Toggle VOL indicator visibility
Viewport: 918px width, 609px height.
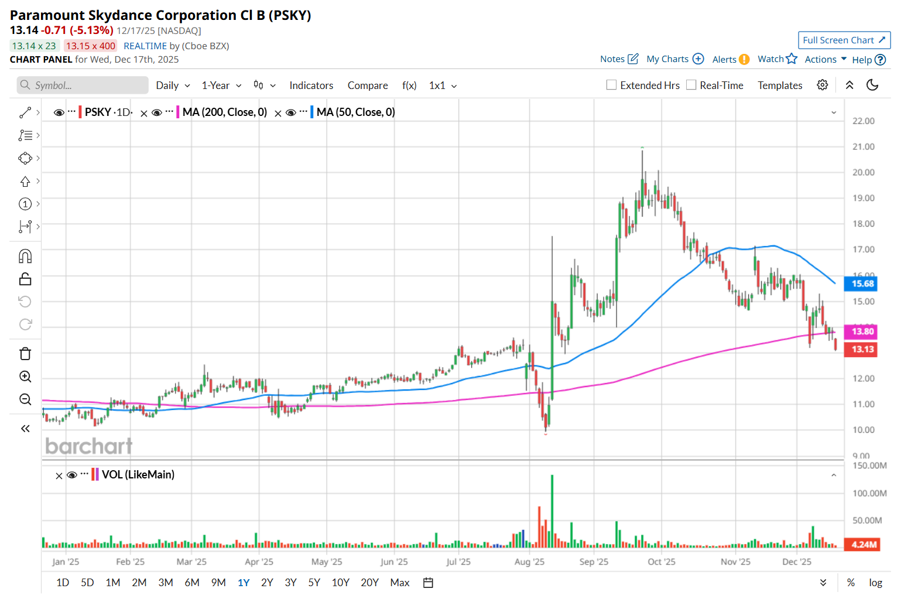(72, 475)
